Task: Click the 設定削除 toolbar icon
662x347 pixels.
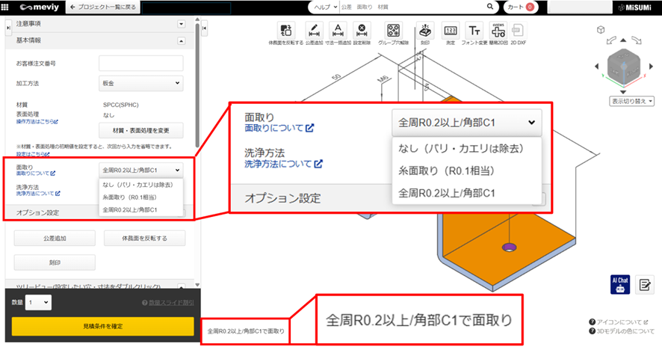Action: 362,30
